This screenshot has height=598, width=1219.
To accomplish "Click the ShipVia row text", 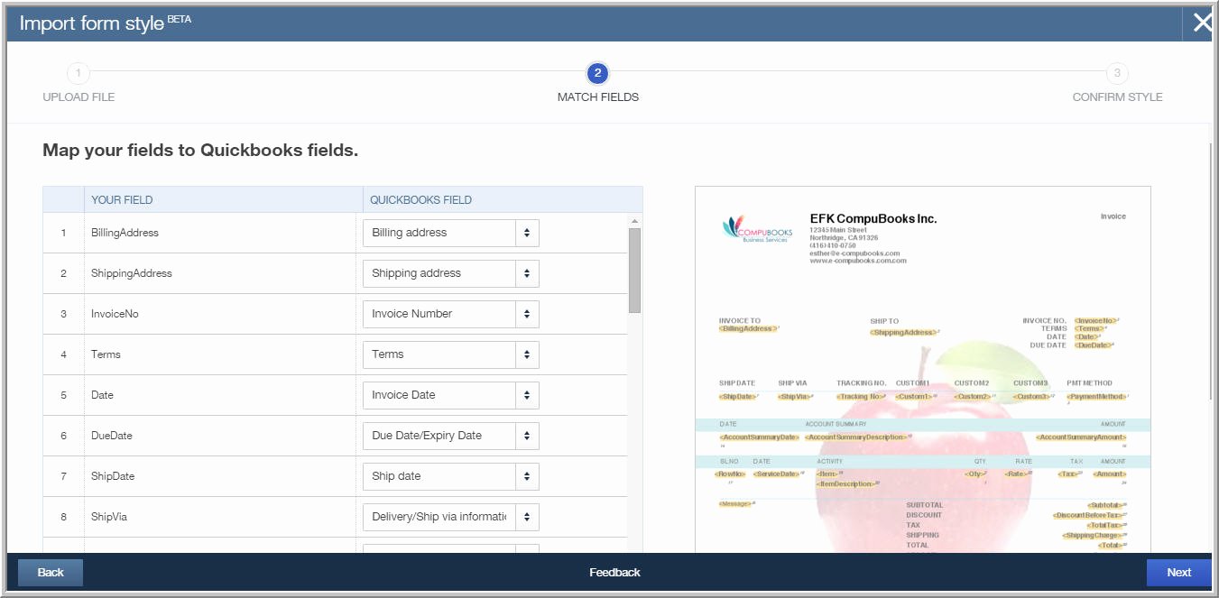I will coord(109,517).
